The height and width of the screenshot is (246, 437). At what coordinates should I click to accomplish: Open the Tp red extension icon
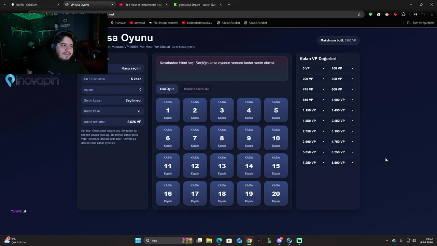tap(395, 14)
